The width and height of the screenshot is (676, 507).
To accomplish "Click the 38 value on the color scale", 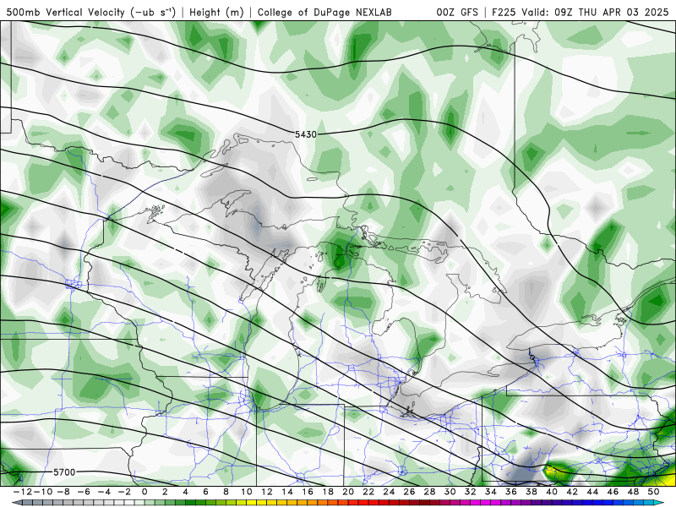I will click(x=532, y=492).
